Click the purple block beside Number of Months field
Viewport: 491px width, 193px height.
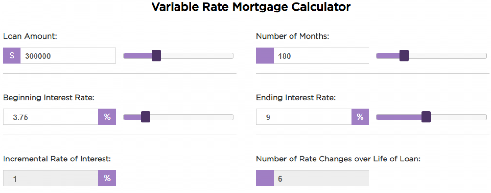click(265, 56)
